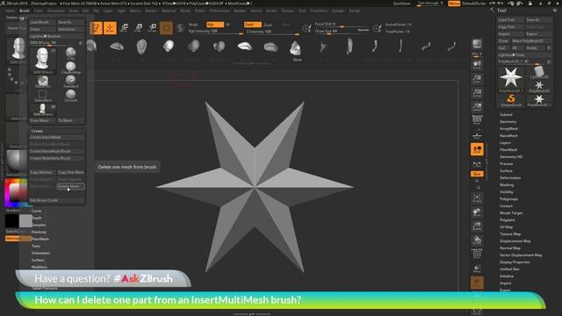
Task: Click the Frame icon in right shelf
Action: [x=477, y=198]
